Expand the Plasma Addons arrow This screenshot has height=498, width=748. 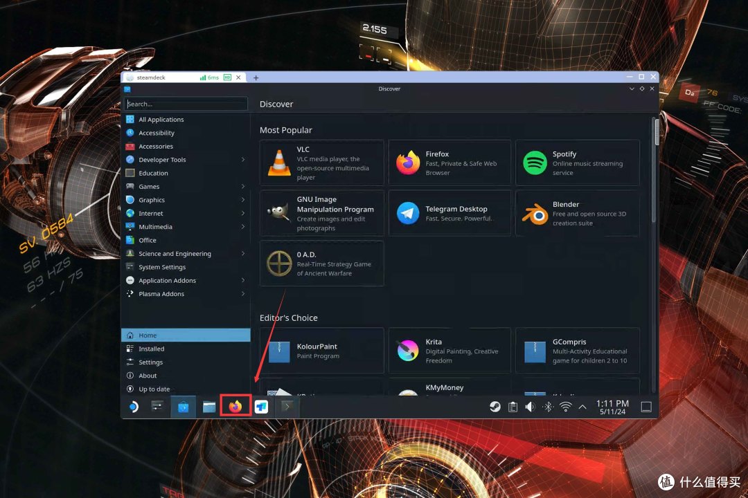click(x=243, y=293)
